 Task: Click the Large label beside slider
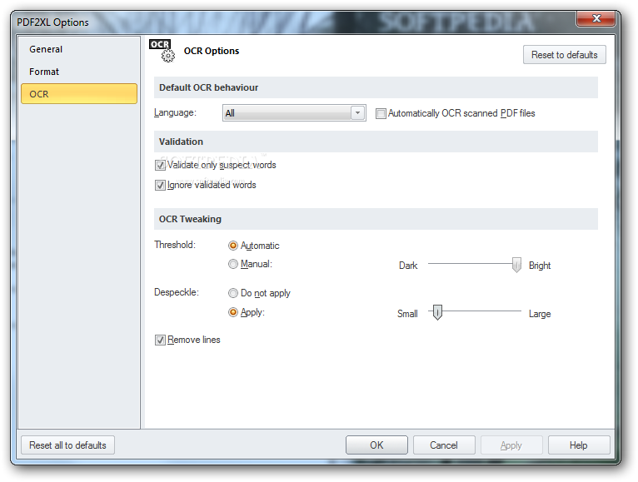[x=540, y=314]
